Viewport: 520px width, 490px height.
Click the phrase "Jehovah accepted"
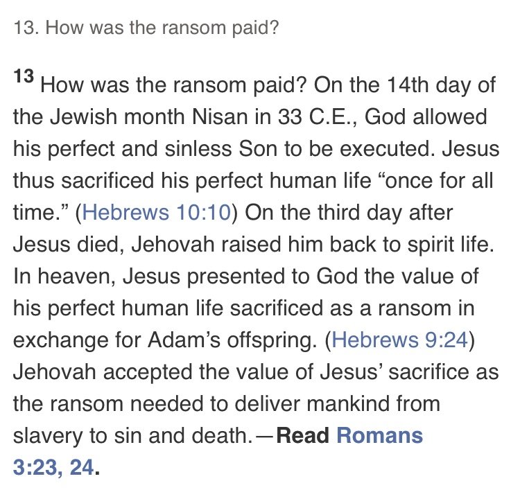(x=103, y=371)
